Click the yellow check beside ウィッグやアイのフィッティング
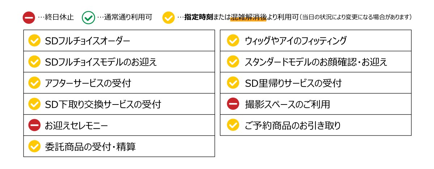The image size is (434, 169). point(233,41)
